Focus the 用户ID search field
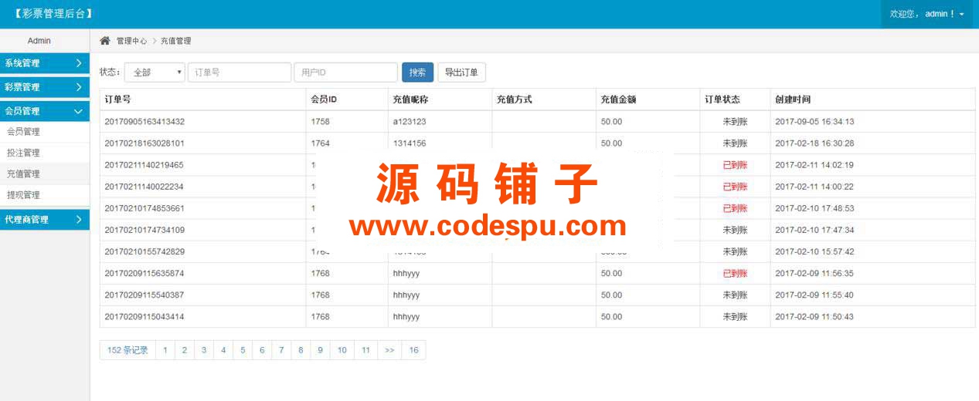This screenshot has width=979, height=401. 345,72
